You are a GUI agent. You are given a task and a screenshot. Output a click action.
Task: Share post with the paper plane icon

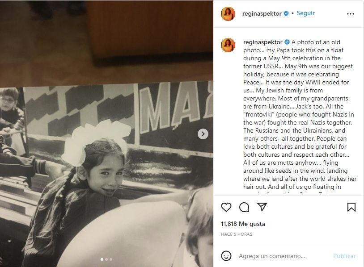[x=262, y=207]
